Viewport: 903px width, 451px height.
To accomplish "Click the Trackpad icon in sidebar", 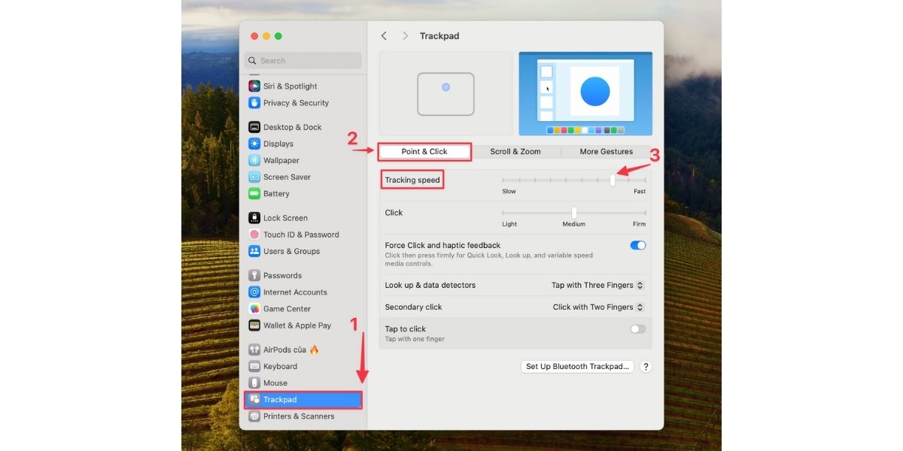I will click(254, 399).
